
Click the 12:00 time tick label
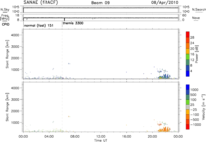(x=101, y=137)
